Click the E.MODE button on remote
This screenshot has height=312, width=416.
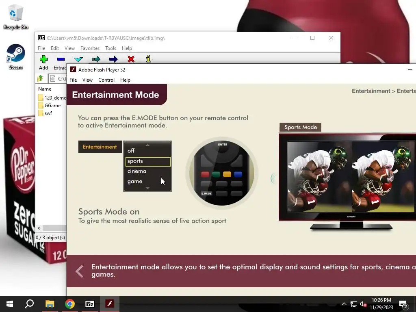[x=206, y=193]
